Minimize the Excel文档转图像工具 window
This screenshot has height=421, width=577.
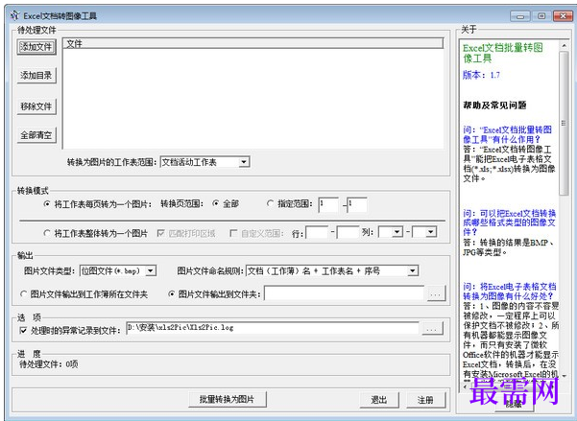520,15
